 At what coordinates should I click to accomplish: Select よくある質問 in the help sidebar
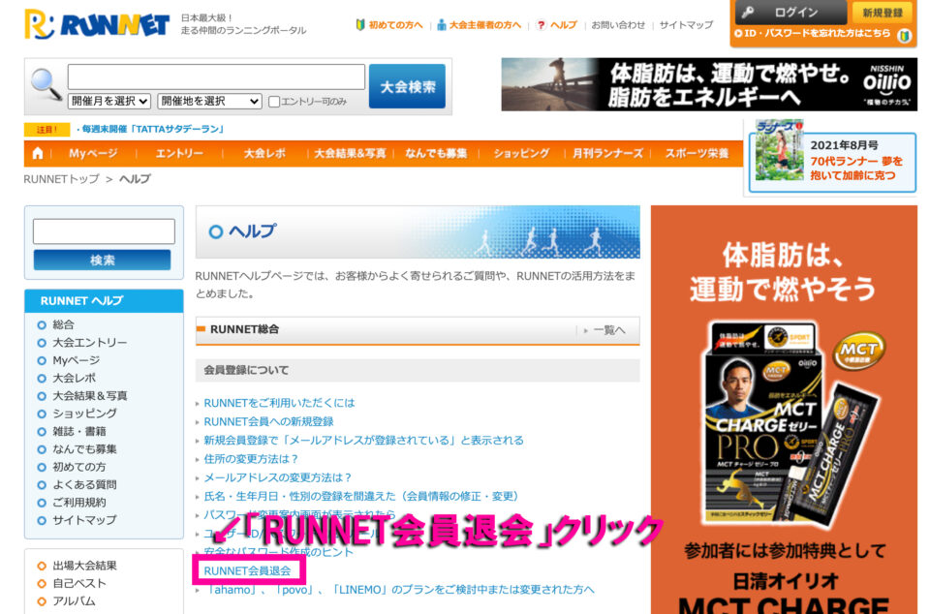pyautogui.click(x=85, y=485)
